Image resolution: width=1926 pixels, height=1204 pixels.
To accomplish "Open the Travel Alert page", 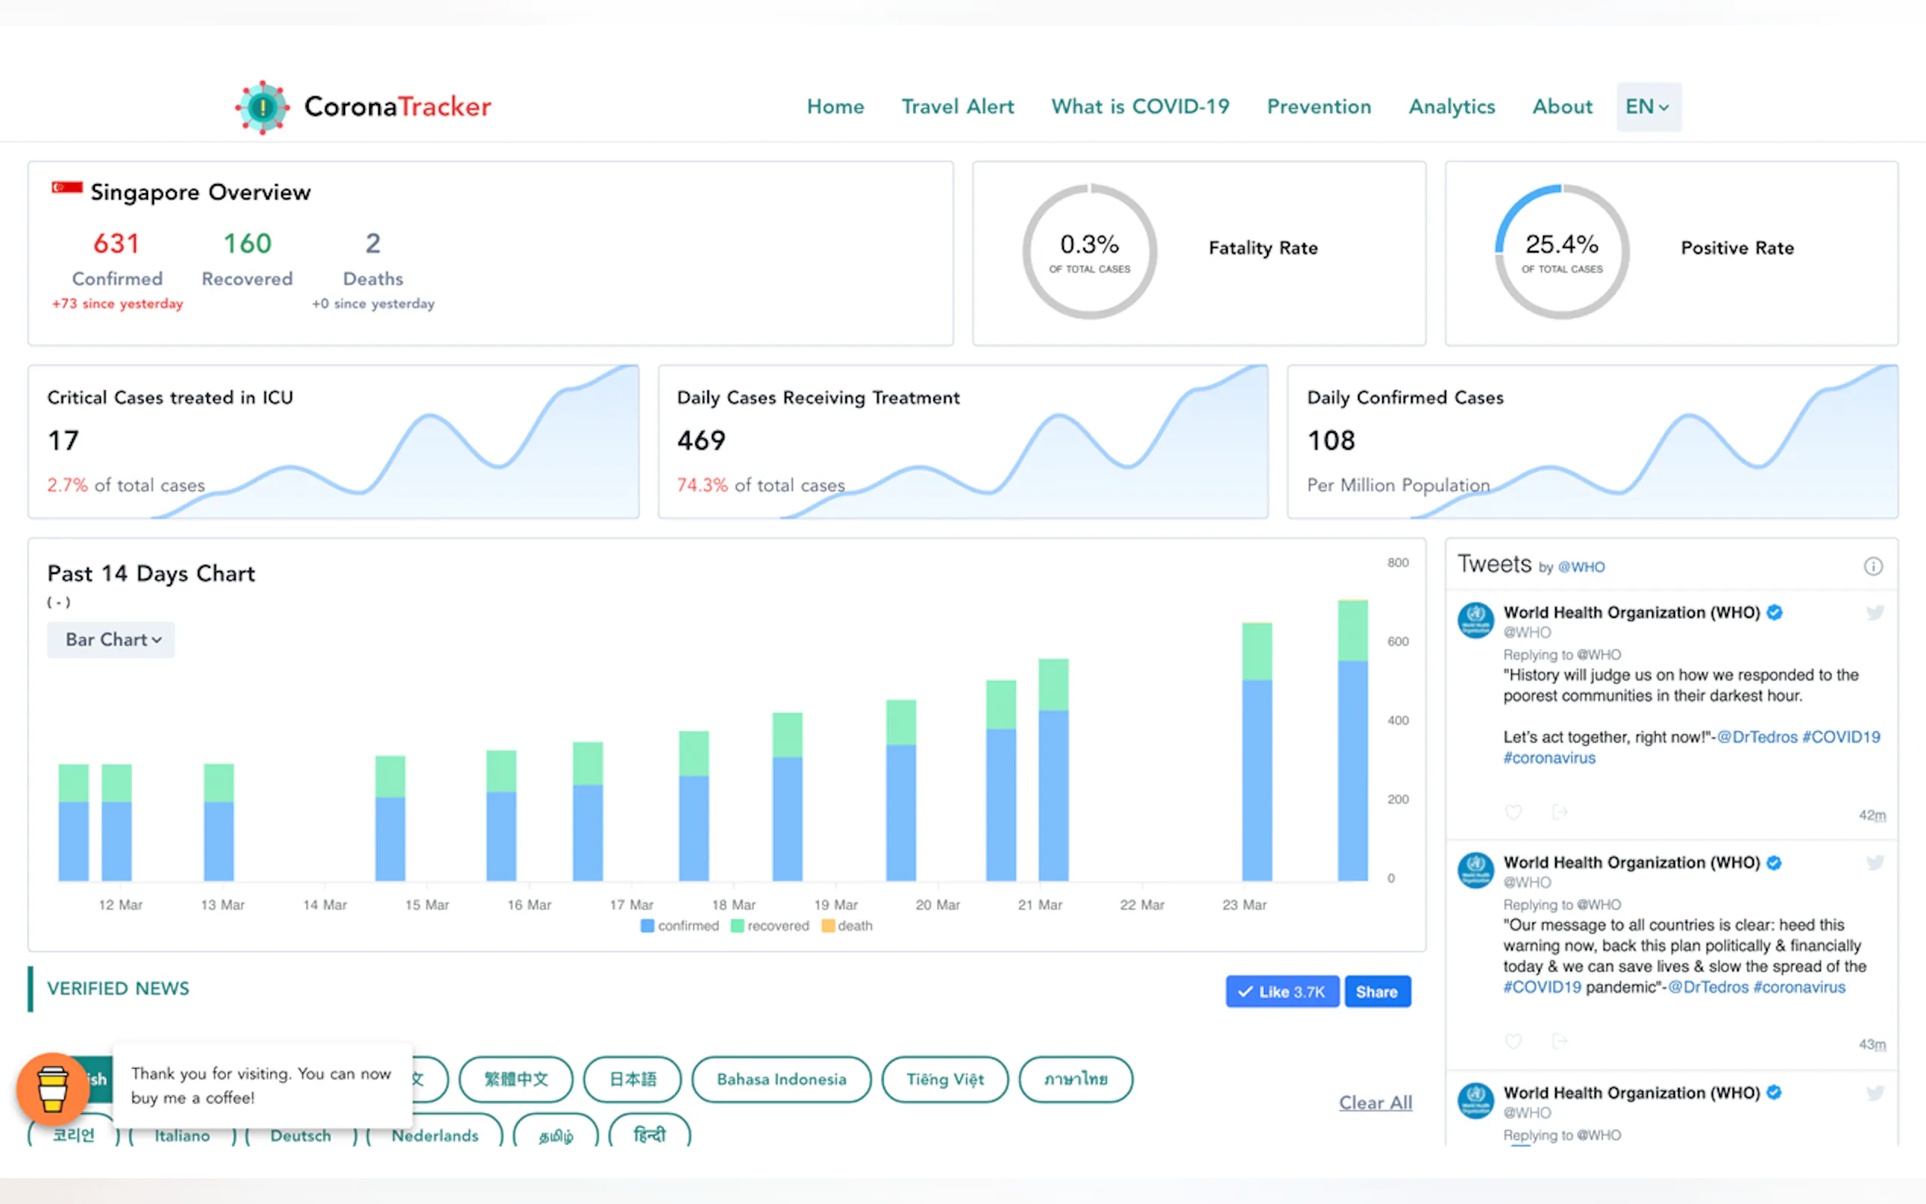I will point(957,107).
